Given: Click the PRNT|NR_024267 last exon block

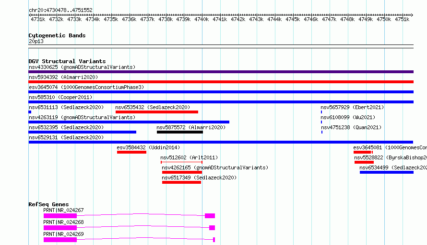Looking at the screenshot, I should (x=210, y=216).
